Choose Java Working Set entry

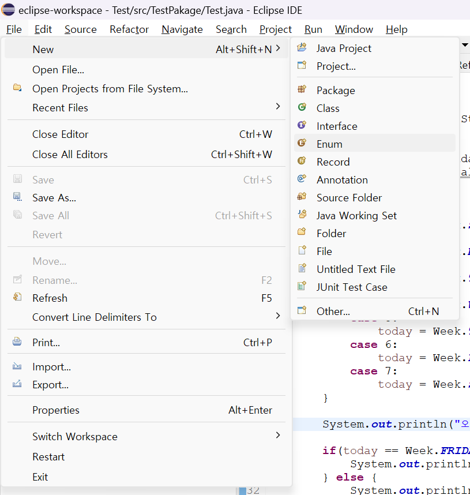[x=375, y=216]
